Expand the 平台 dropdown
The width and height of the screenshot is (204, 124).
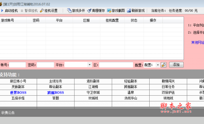89,65
